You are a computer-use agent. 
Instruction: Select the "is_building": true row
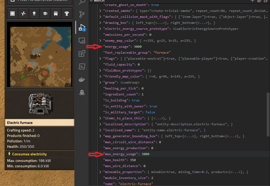(x=179, y=100)
